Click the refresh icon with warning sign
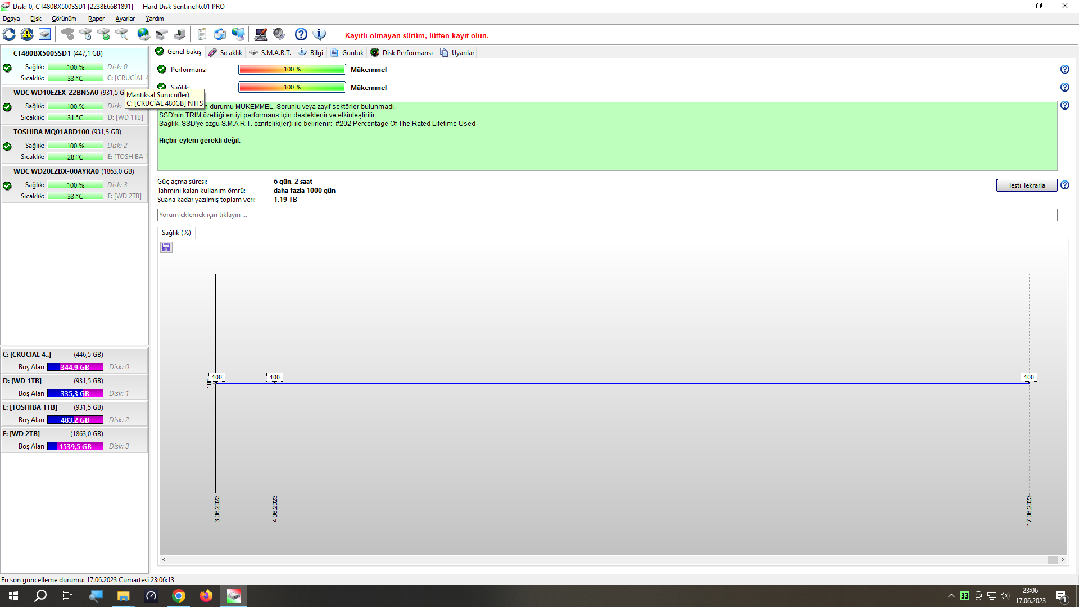The height and width of the screenshot is (607, 1079). coord(27,35)
